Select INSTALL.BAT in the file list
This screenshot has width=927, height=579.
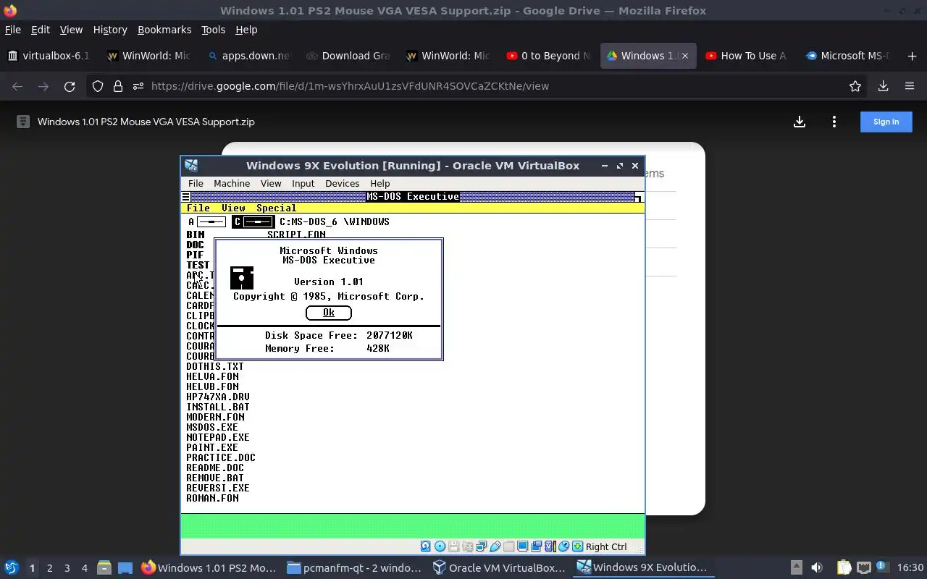(x=217, y=407)
